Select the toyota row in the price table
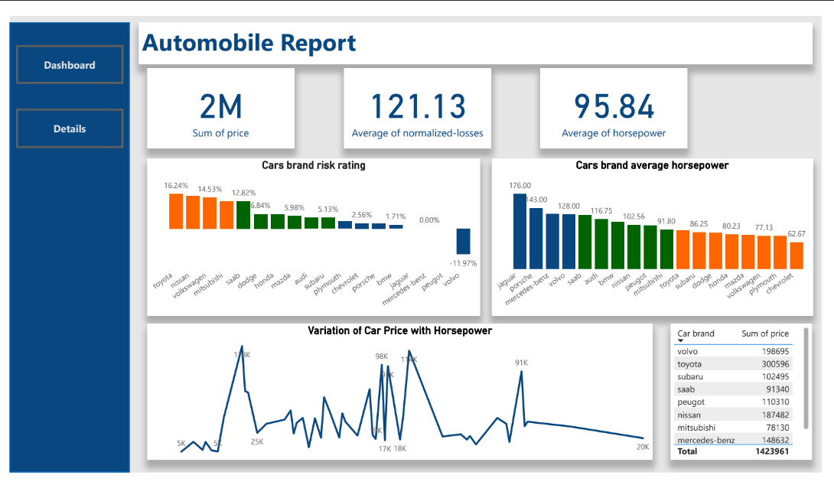The image size is (834, 485). (x=733, y=364)
